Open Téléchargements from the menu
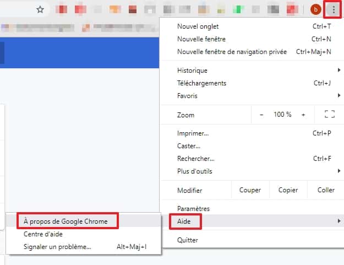344x265 pixels. pos(252,83)
